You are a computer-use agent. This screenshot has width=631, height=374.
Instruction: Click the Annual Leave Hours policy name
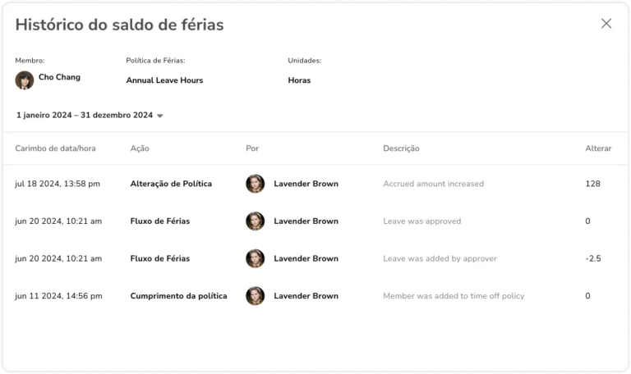click(164, 80)
